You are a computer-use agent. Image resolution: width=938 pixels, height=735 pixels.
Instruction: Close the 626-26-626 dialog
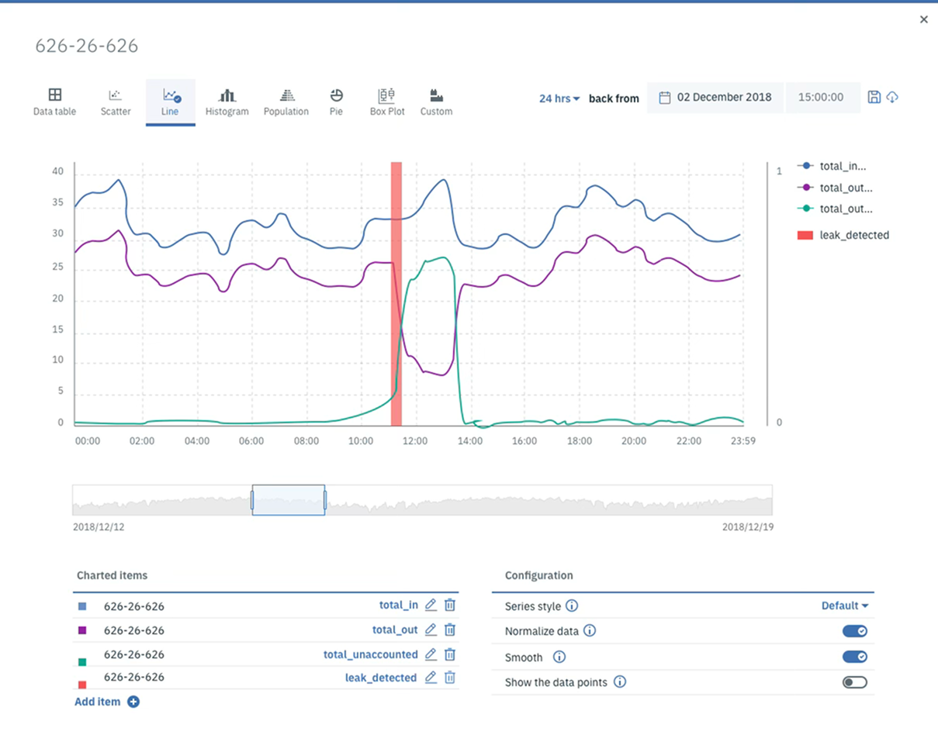tap(923, 20)
